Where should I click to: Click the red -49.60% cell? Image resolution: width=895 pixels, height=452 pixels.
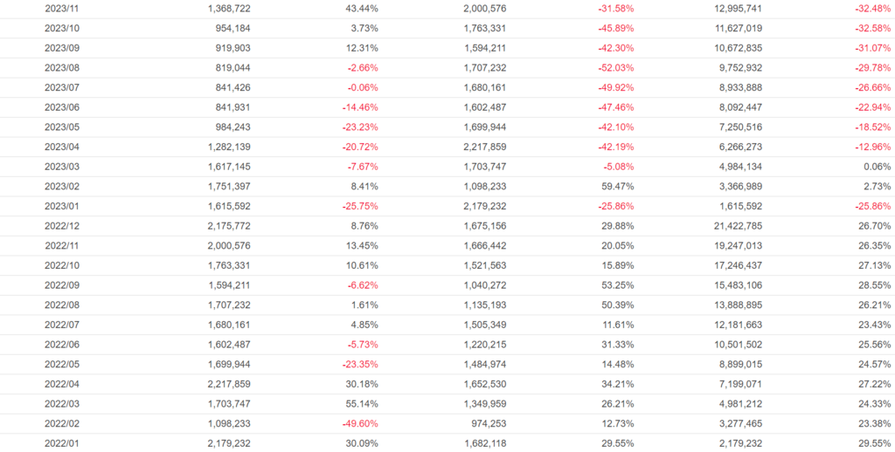pos(359,423)
